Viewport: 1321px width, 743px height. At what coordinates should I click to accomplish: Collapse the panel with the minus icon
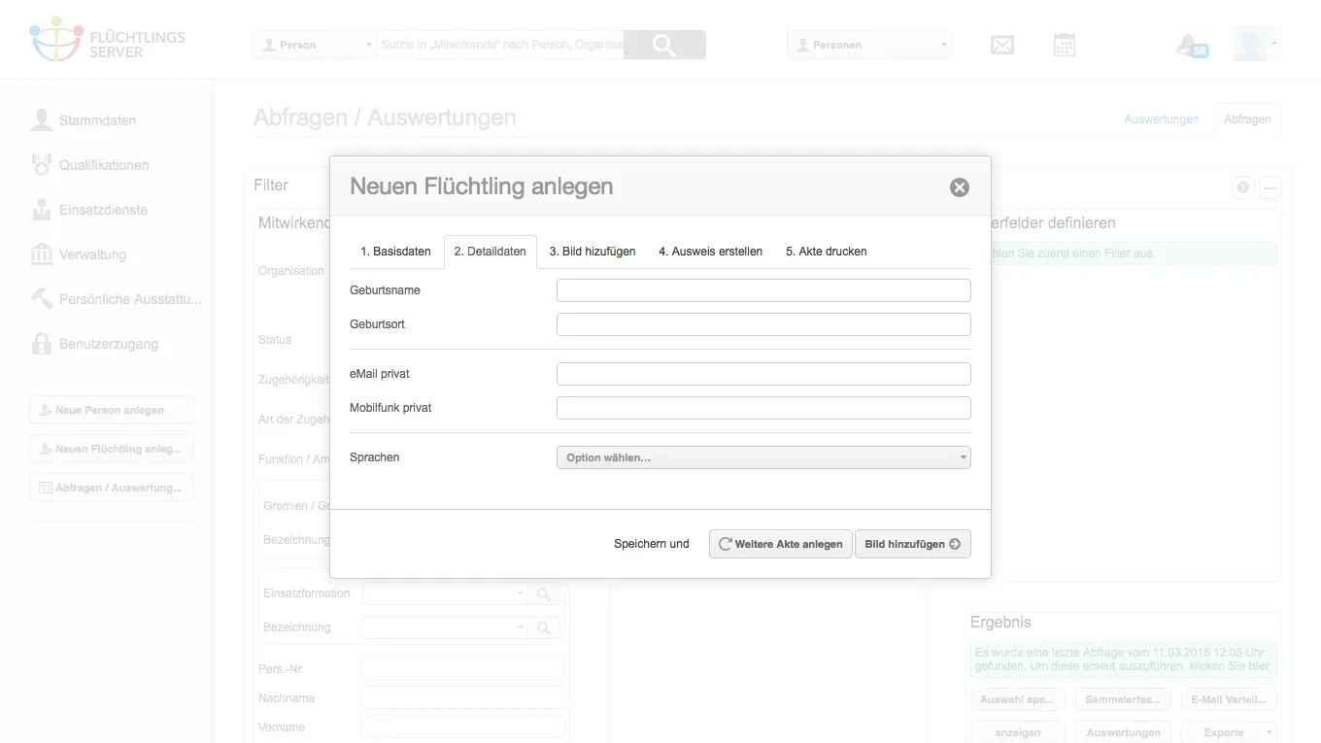[x=1270, y=187]
